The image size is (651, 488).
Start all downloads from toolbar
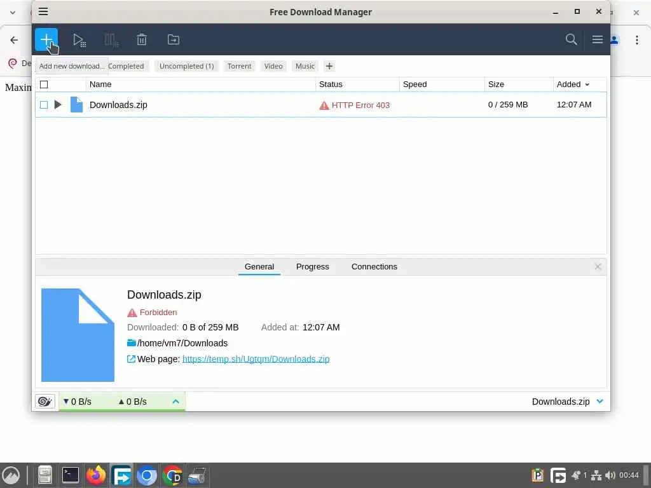(79, 40)
